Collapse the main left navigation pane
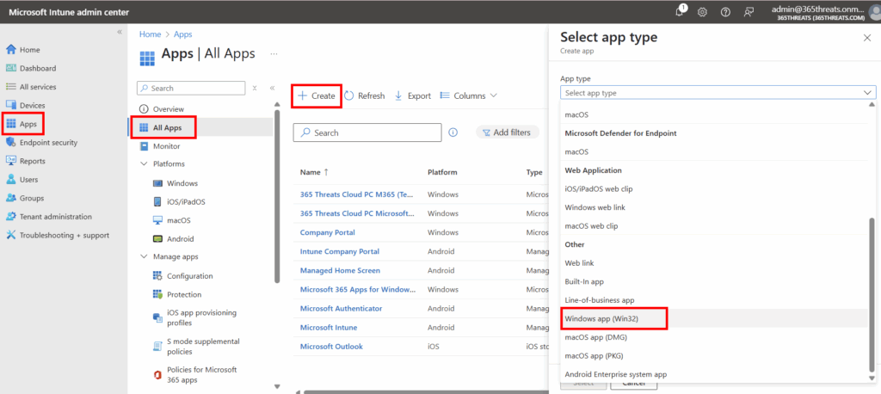881x394 pixels. (x=119, y=32)
